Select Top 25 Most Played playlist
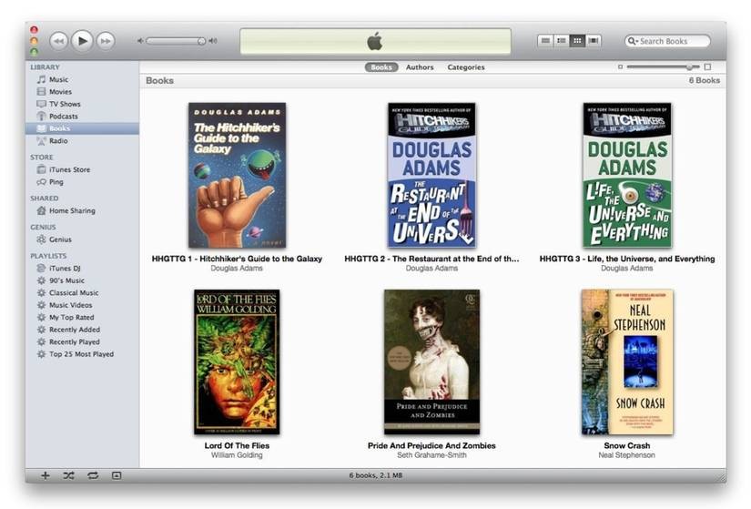 pyautogui.click(x=82, y=354)
